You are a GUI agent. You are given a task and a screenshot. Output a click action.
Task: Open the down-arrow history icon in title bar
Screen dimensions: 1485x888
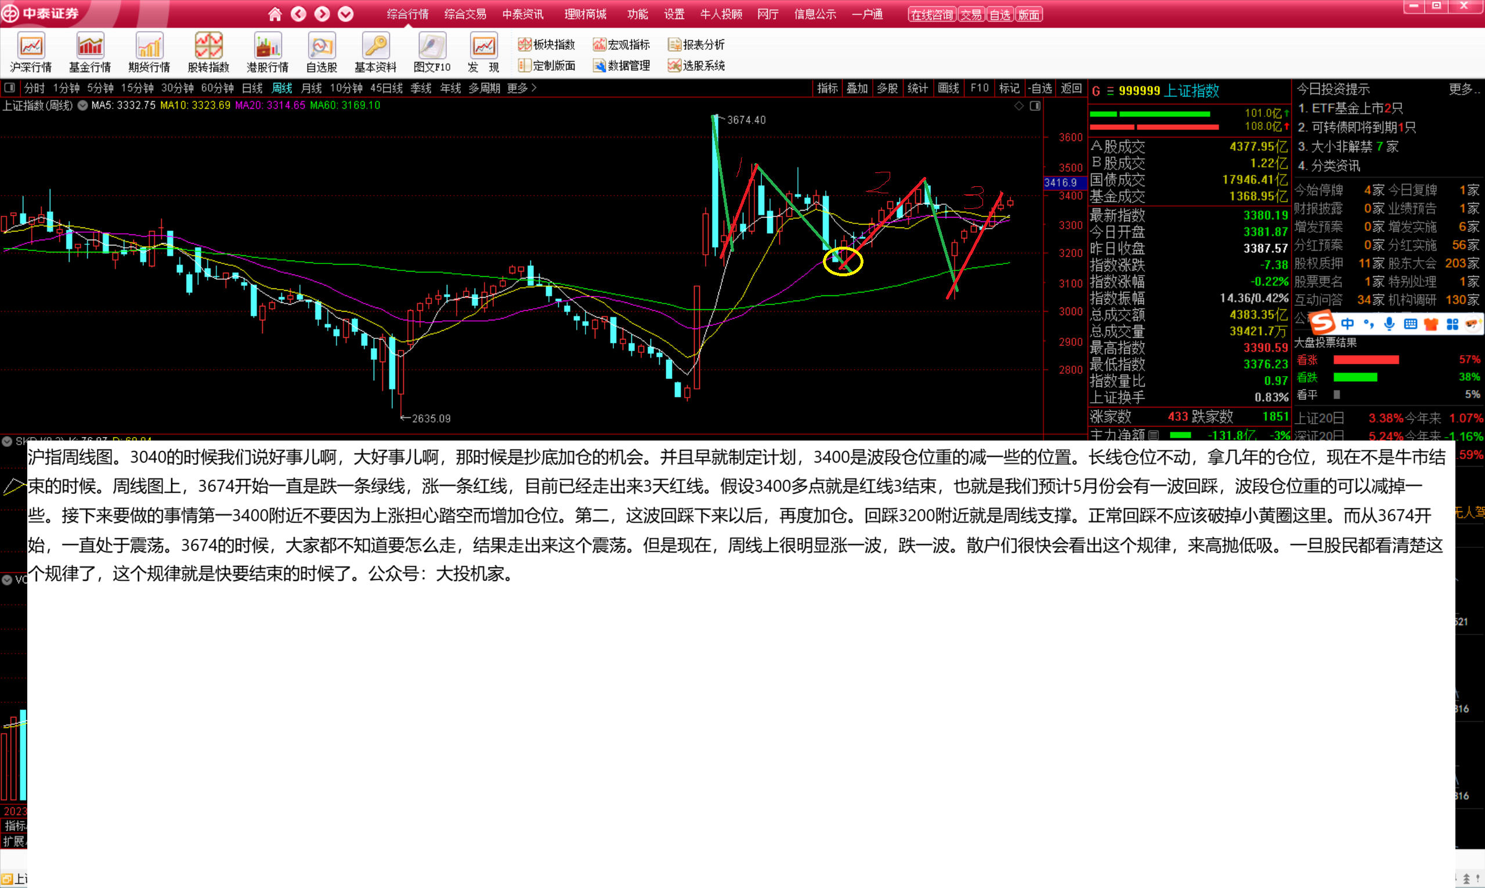coord(345,14)
